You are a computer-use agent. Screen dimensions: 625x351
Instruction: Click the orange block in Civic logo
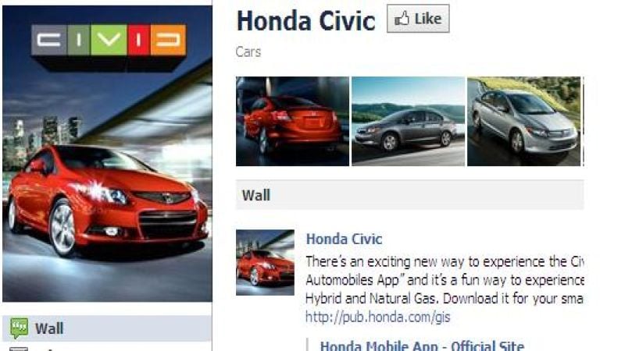click(168, 40)
